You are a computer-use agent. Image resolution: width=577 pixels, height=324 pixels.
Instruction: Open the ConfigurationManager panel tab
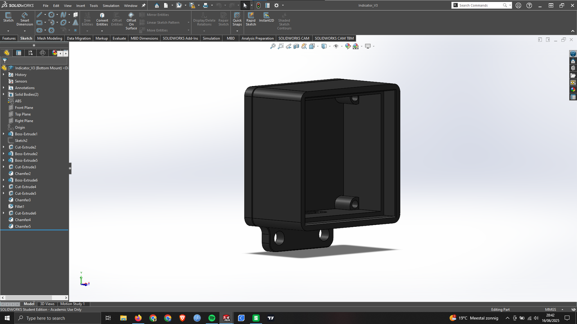31,53
